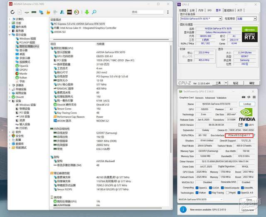The image size is (266, 217).
Task: Click Bus Interface question mark in GPU-Z
Action: coord(254,135)
